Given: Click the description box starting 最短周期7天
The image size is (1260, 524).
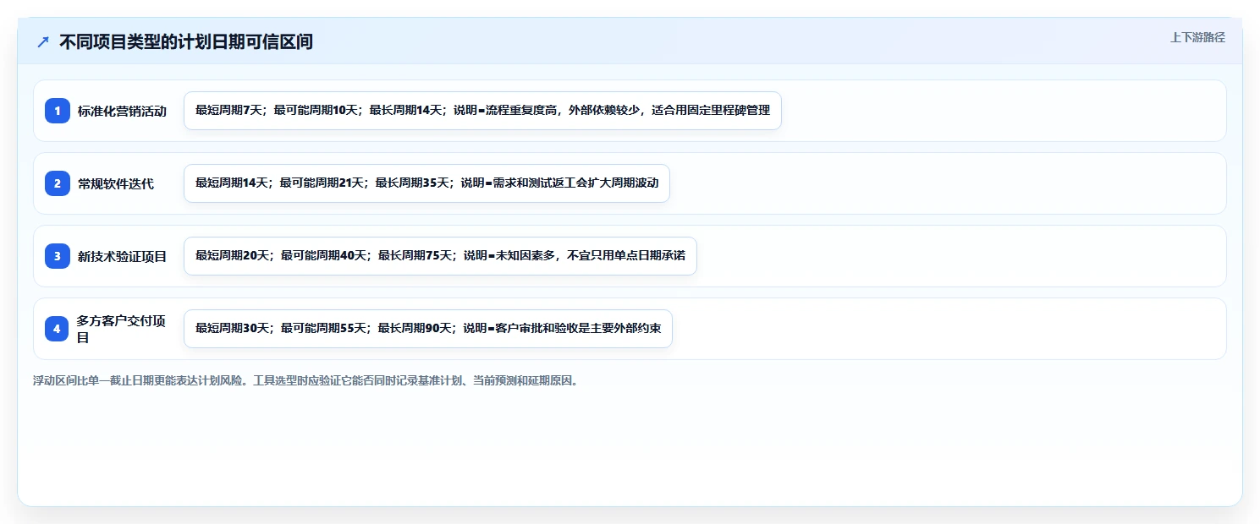Looking at the screenshot, I should pyautogui.click(x=482, y=111).
